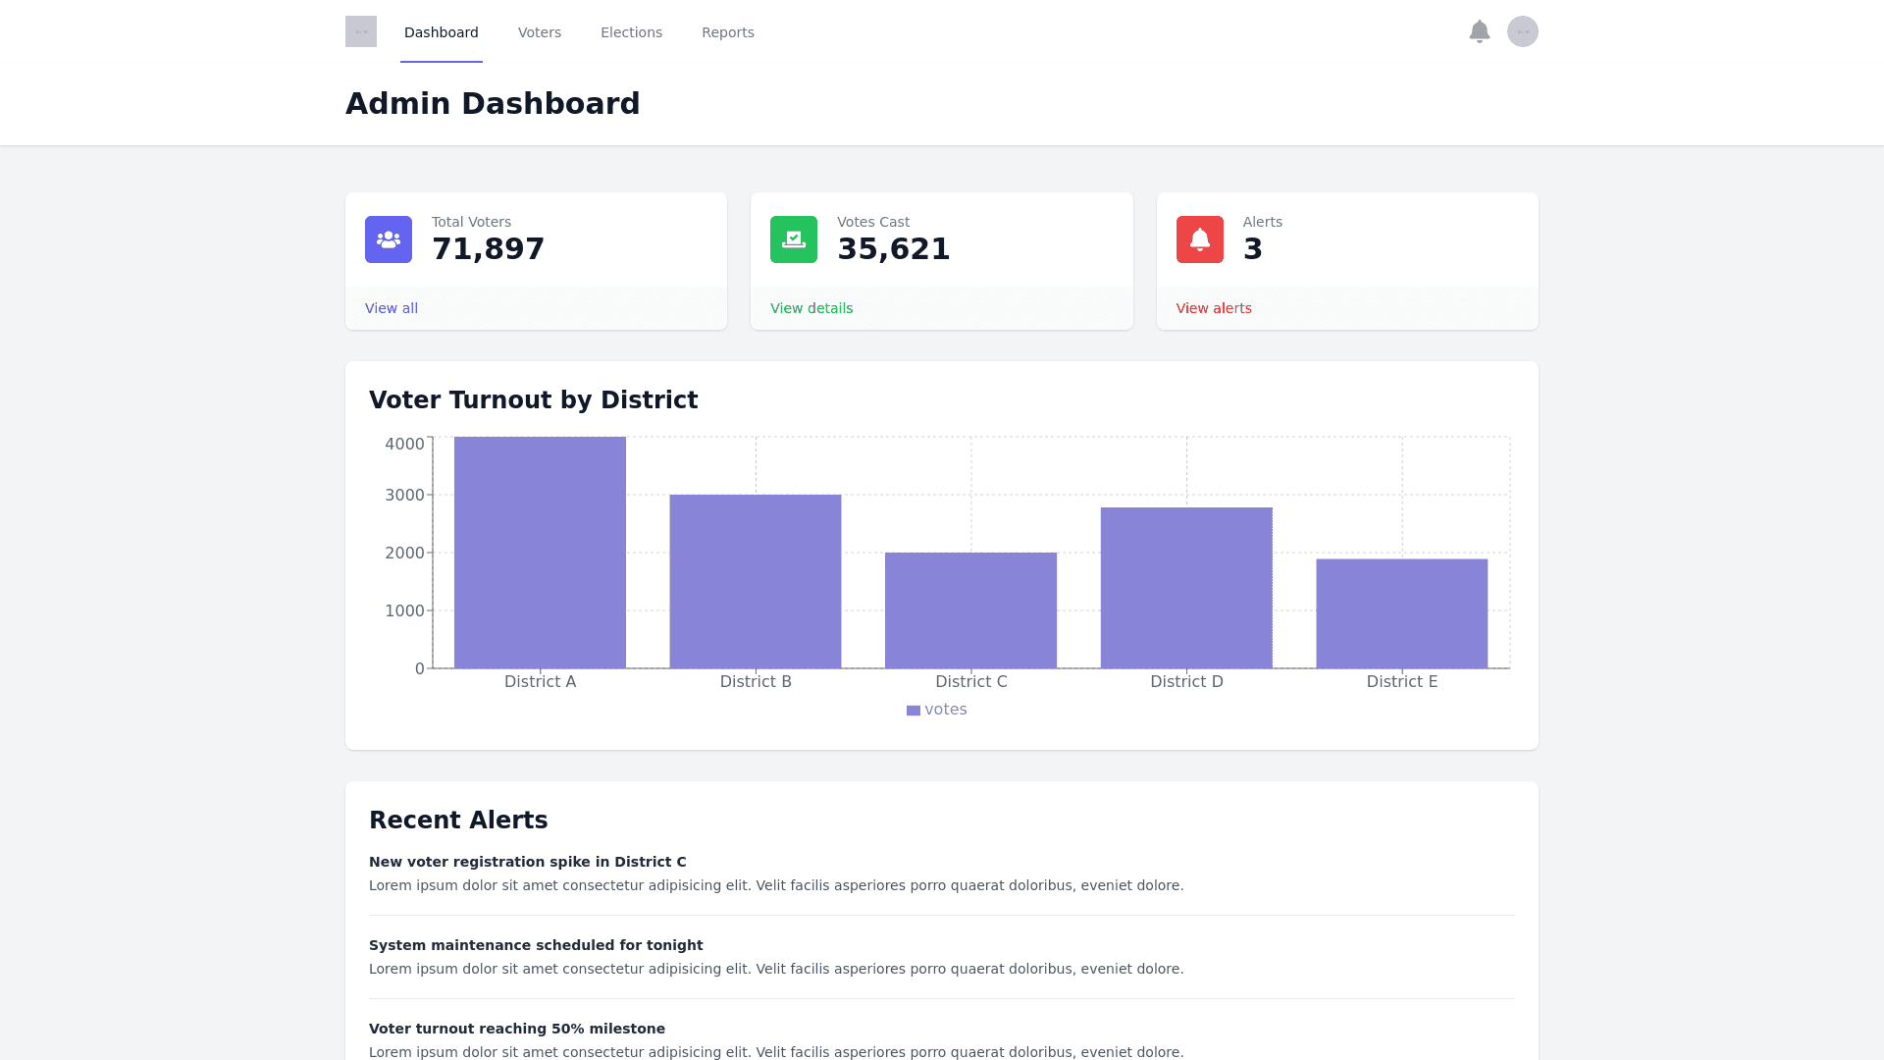Image resolution: width=1884 pixels, height=1060 pixels.
Task: Click the District D turnout bar
Action: click(1186, 588)
